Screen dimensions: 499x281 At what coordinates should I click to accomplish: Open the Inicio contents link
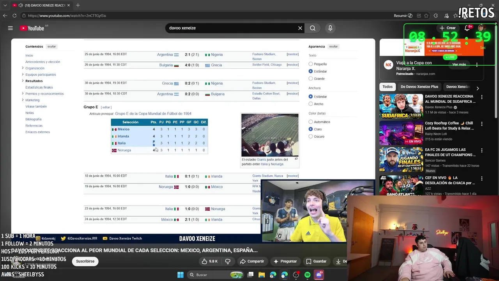(x=29, y=55)
